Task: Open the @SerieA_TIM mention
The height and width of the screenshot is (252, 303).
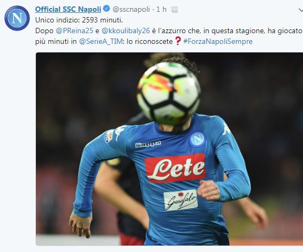Action: click(101, 41)
